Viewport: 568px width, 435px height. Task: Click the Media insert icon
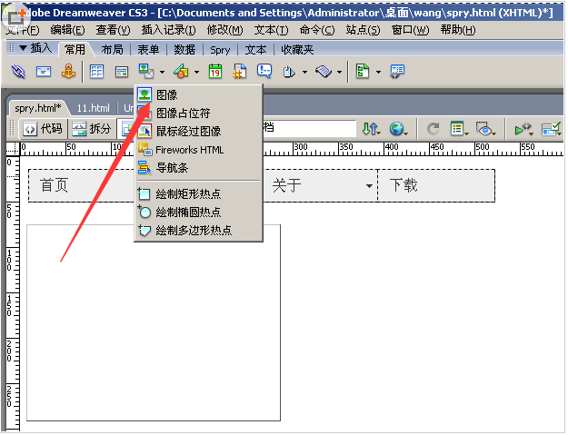181,72
